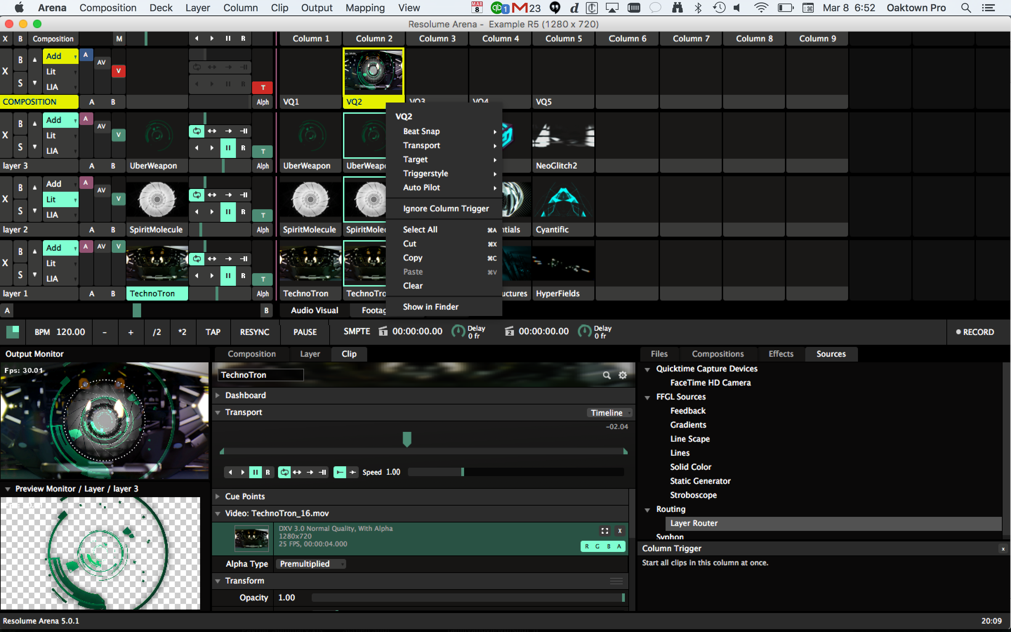Viewport: 1011px width, 632px height.
Task: Open the clip settings gear icon
Action: (x=622, y=375)
